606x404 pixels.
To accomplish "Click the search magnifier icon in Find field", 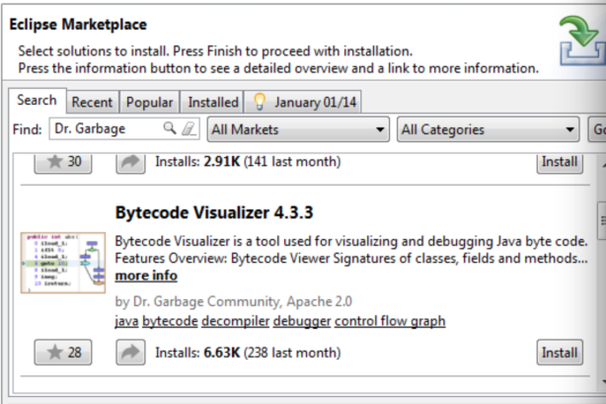I will 169,128.
